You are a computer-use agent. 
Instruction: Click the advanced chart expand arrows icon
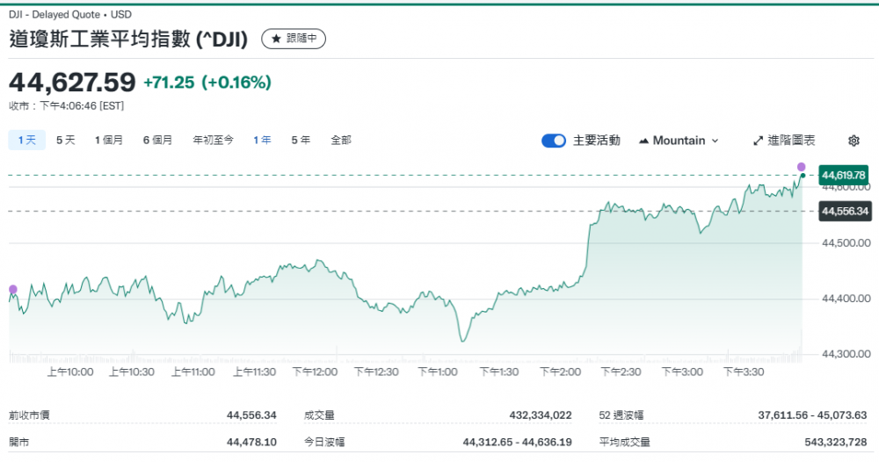click(759, 141)
